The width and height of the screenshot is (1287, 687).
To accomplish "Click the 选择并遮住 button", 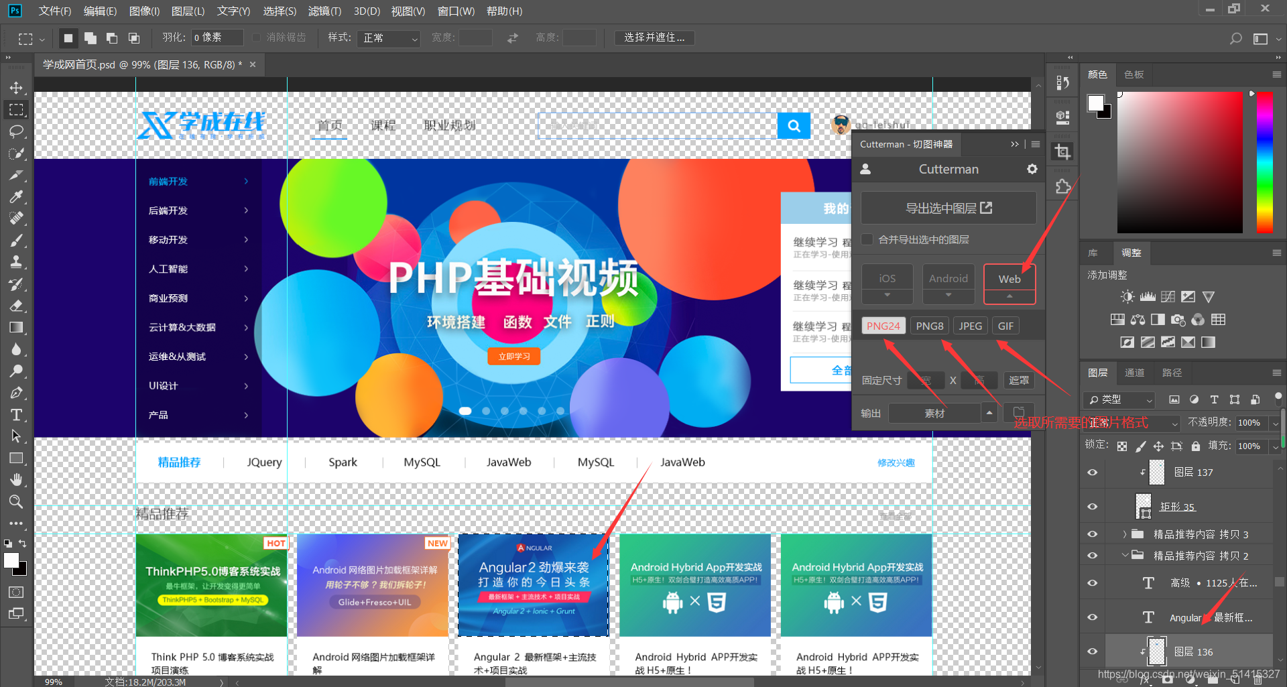I will tap(654, 38).
